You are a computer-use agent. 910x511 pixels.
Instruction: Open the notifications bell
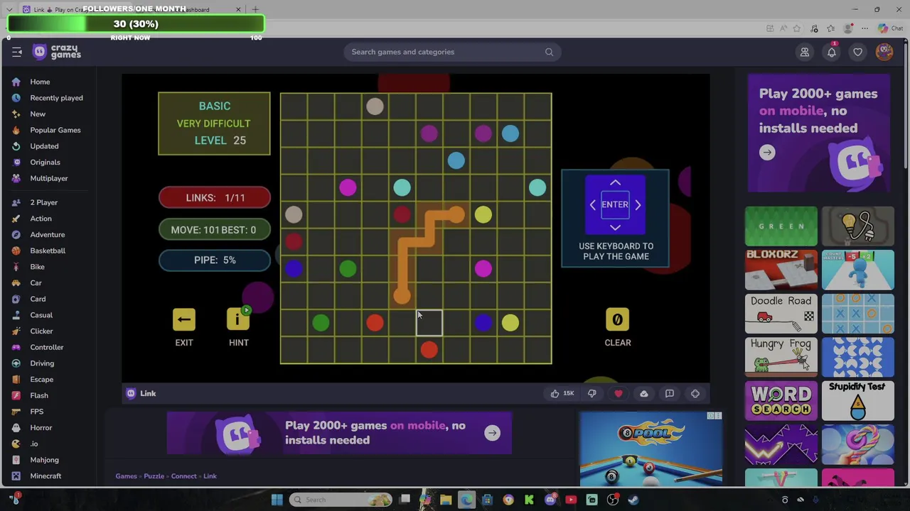point(831,52)
